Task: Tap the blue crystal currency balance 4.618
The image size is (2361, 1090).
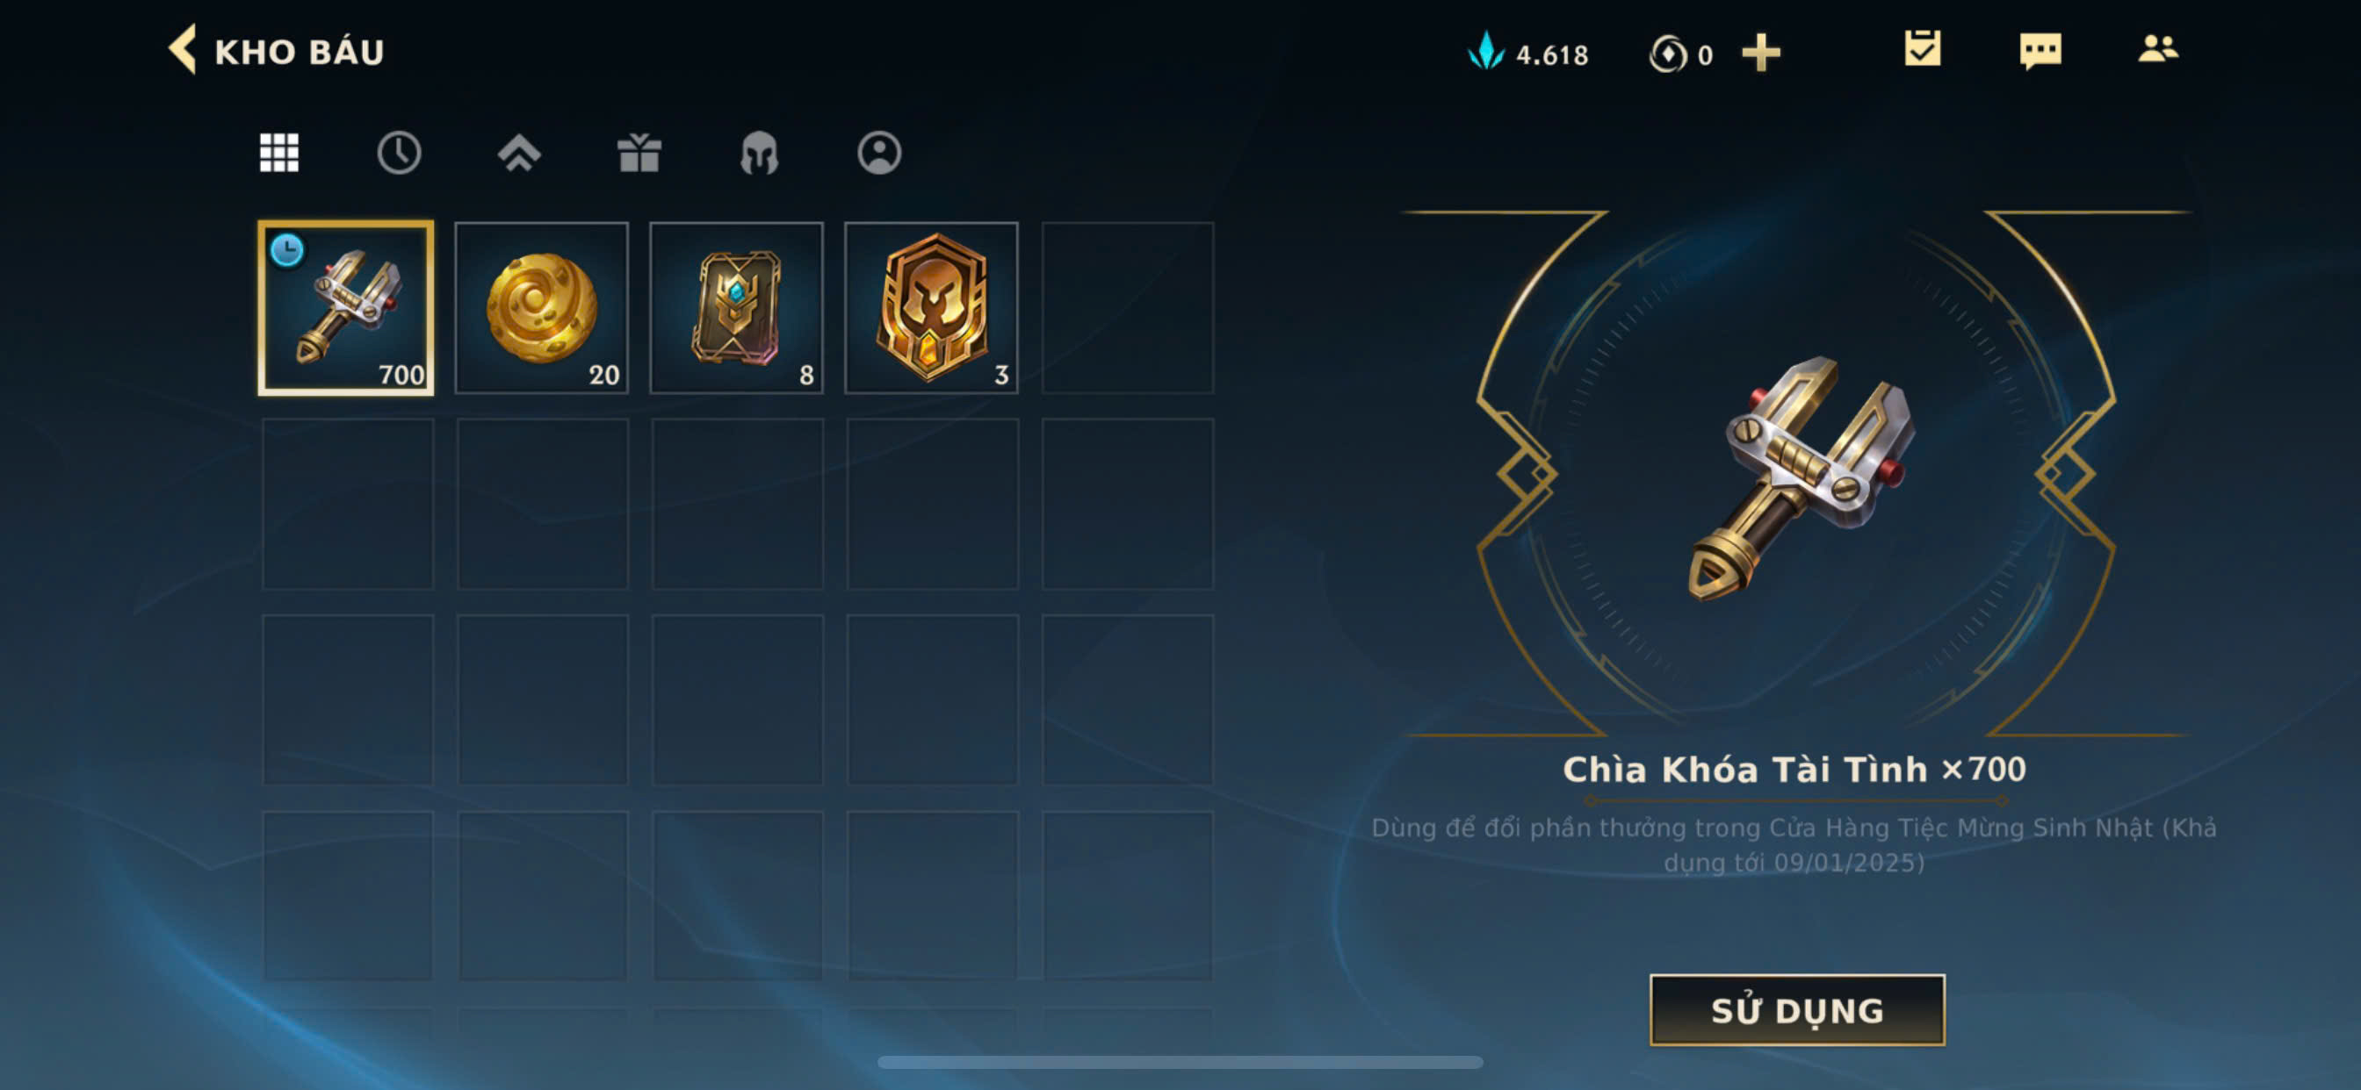Action: coord(1527,54)
